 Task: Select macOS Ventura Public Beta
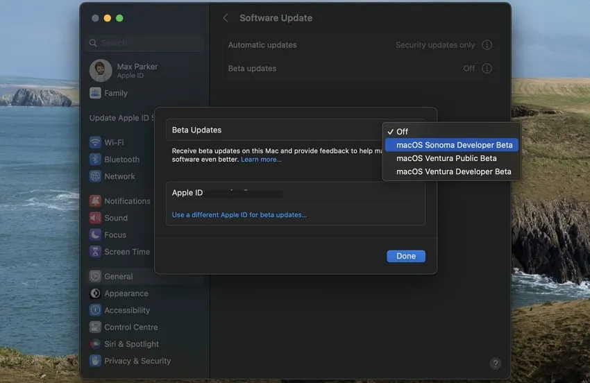click(446, 158)
